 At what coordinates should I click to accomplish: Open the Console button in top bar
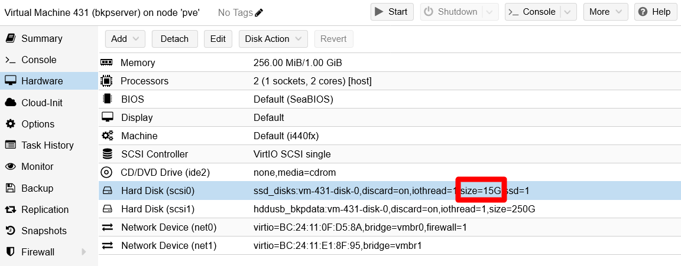tap(532, 12)
